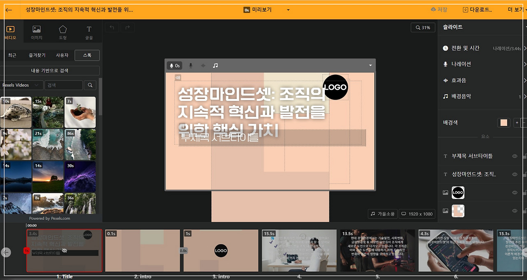Click the gray microphone icon on canvas toolbar
Viewport: 527px width, 280px height.
point(191,65)
